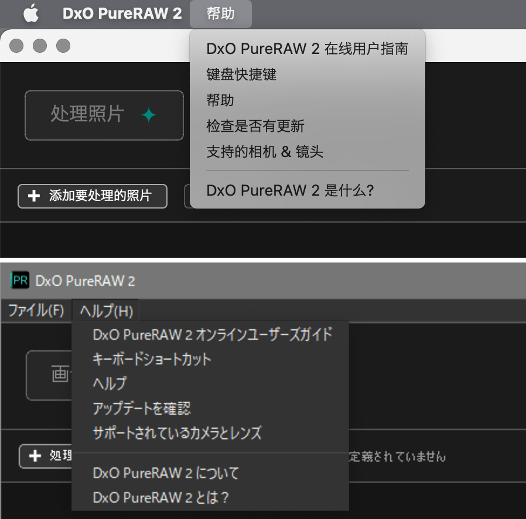Click the teal sparkle icon on 处理照片
The height and width of the screenshot is (519, 526).
[149, 115]
